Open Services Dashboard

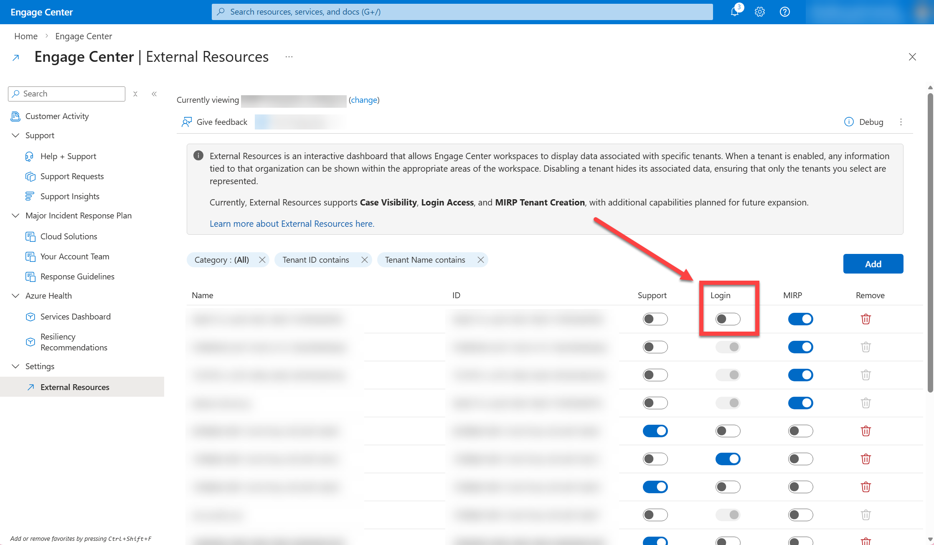[76, 317]
